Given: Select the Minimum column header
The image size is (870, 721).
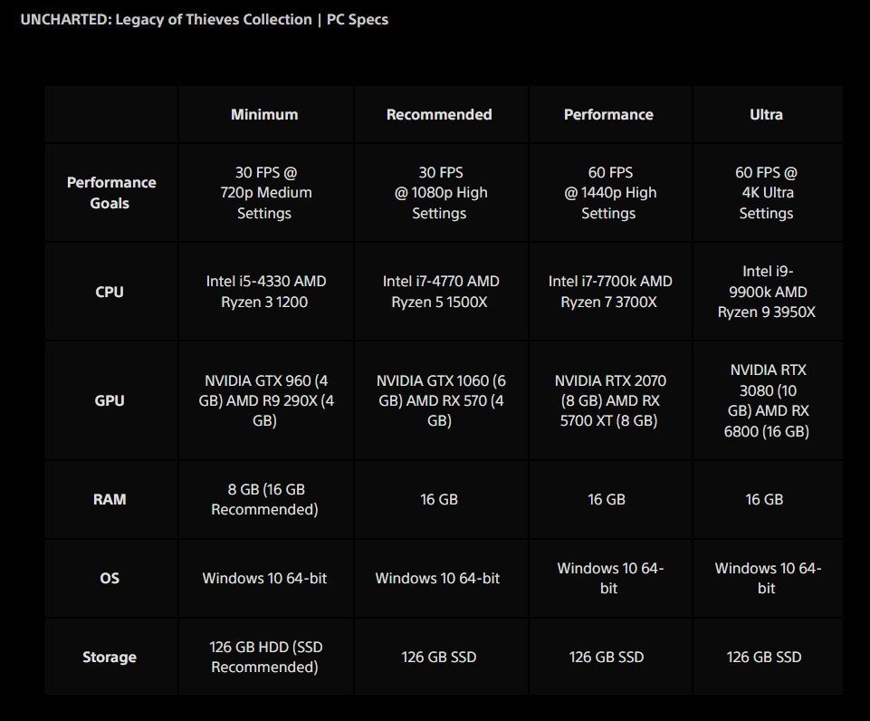Looking at the screenshot, I should (x=264, y=115).
